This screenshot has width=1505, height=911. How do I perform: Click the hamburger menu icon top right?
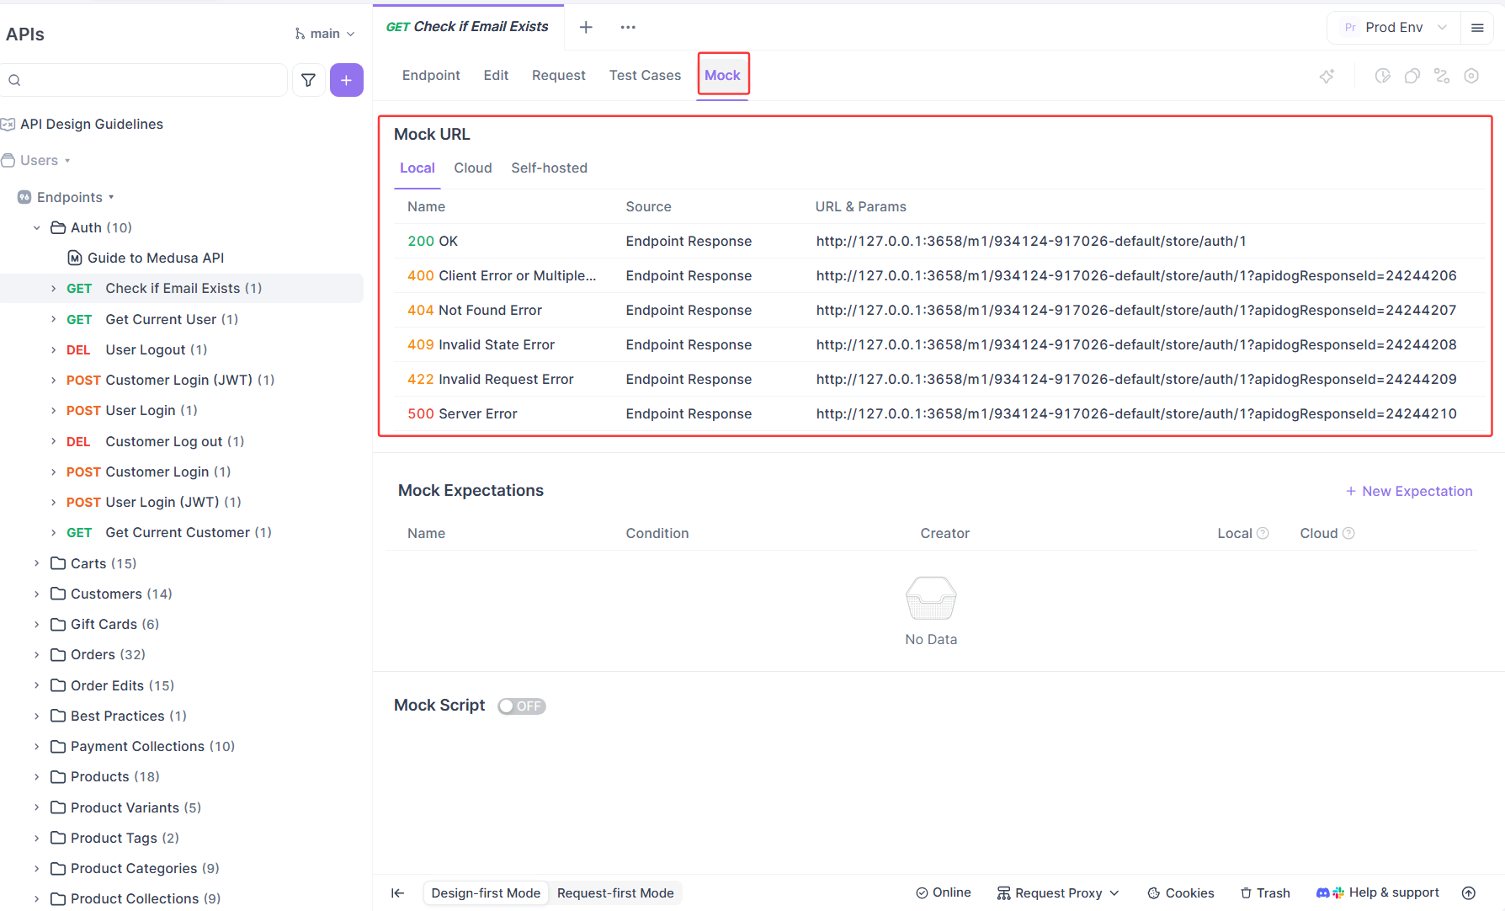coord(1477,28)
